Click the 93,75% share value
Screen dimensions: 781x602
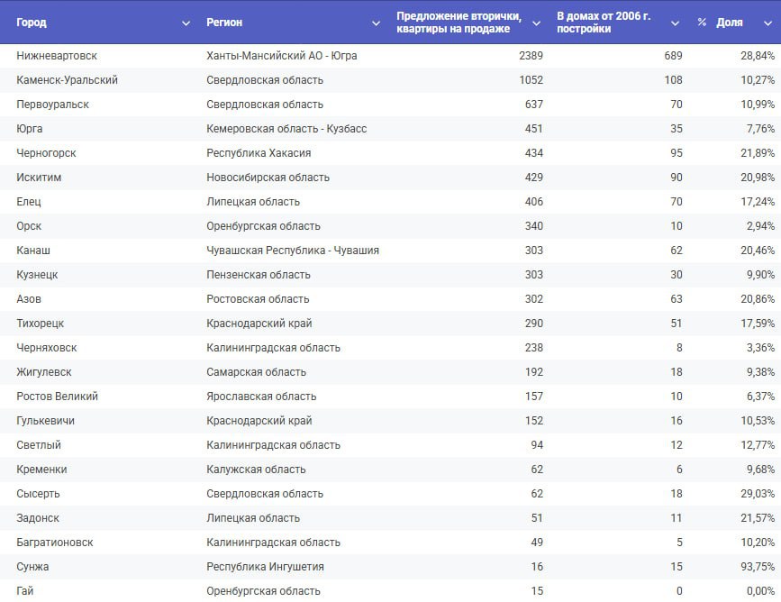click(753, 567)
